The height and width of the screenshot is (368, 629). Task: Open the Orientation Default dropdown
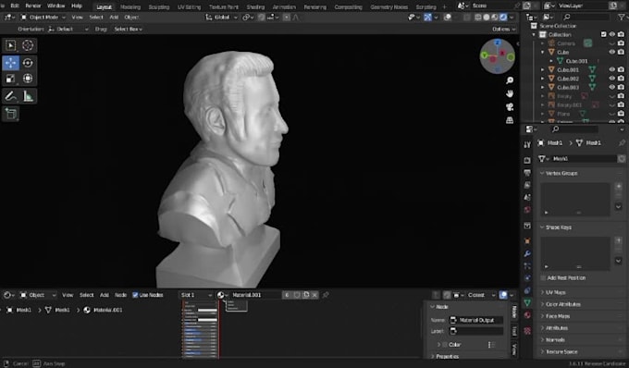click(68, 30)
